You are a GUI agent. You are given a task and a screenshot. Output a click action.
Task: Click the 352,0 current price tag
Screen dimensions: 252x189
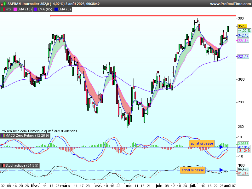(242, 26)
